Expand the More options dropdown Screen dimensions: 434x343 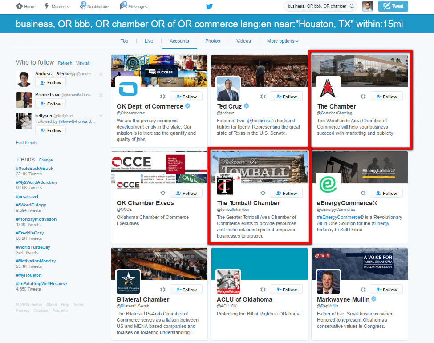click(283, 41)
